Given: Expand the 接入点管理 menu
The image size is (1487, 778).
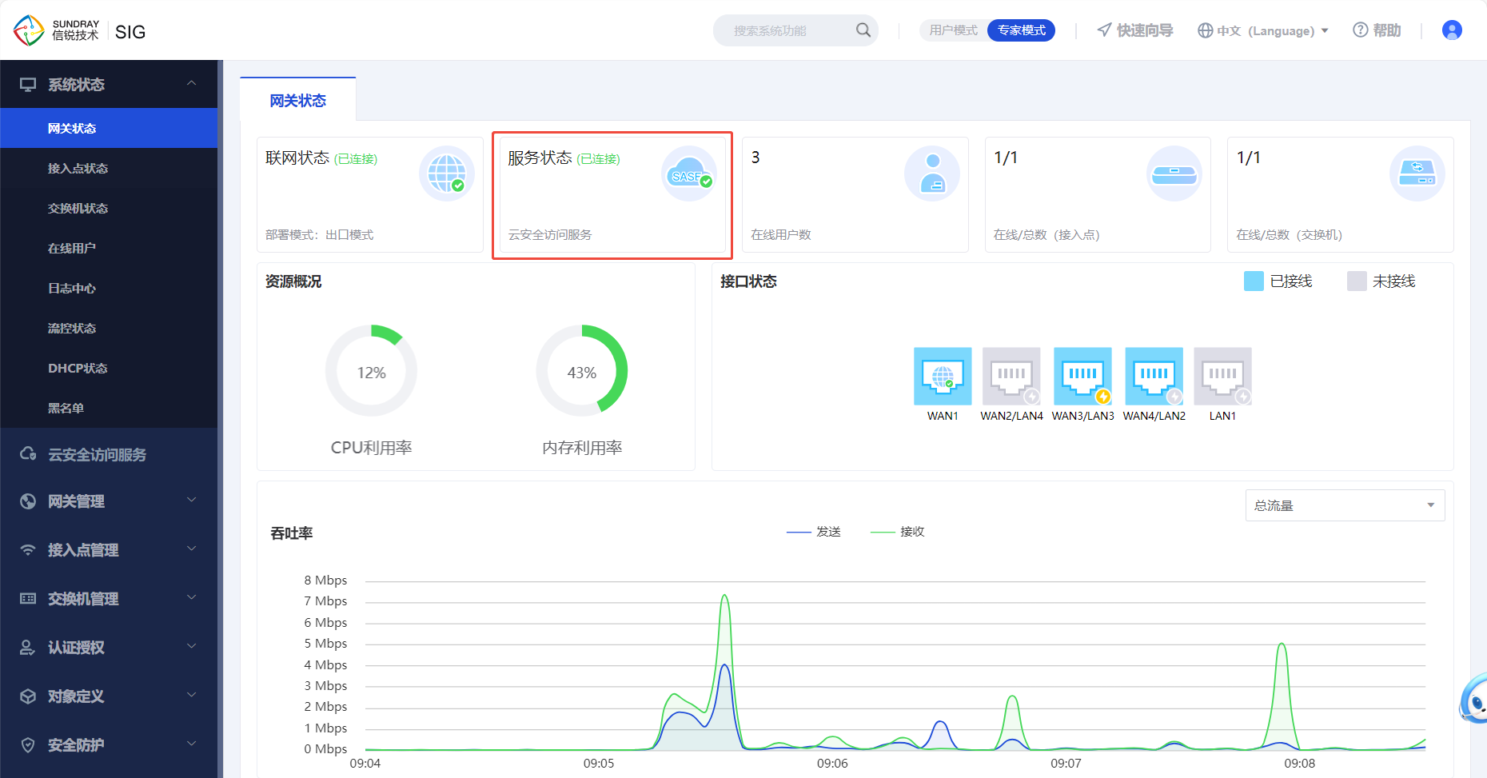Looking at the screenshot, I should [x=109, y=550].
